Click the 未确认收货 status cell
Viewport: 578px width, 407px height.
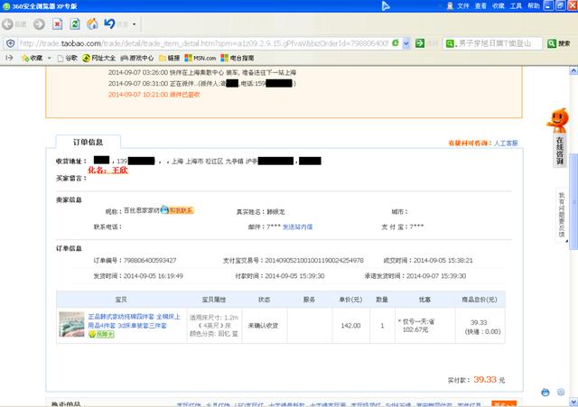click(263, 326)
